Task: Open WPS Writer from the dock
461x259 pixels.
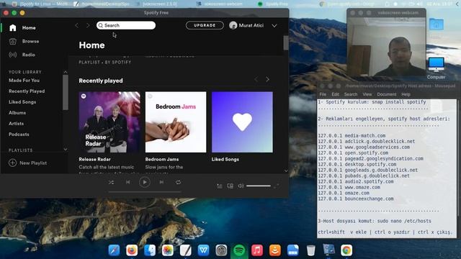Action: pos(203,250)
